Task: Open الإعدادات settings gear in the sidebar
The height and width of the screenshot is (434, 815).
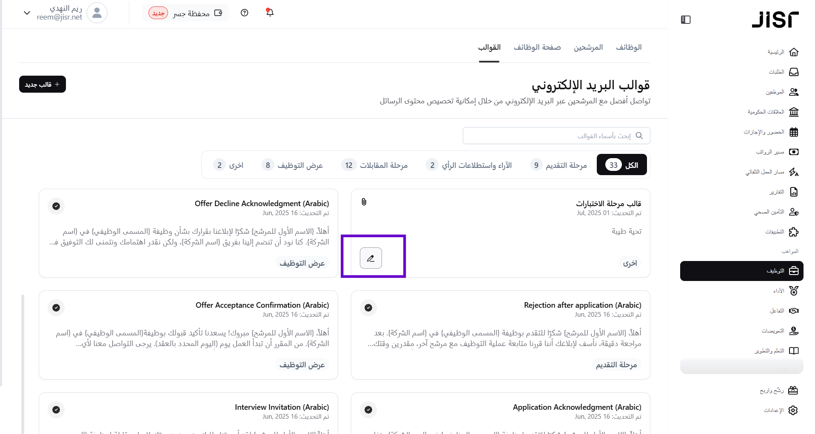Action: (x=781, y=410)
